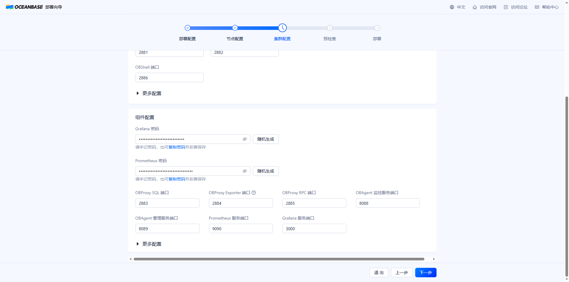
Task: Focus OBProxy SQL port field
Action: coord(167,203)
